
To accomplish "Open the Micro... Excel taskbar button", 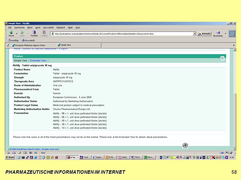I will (149, 157).
